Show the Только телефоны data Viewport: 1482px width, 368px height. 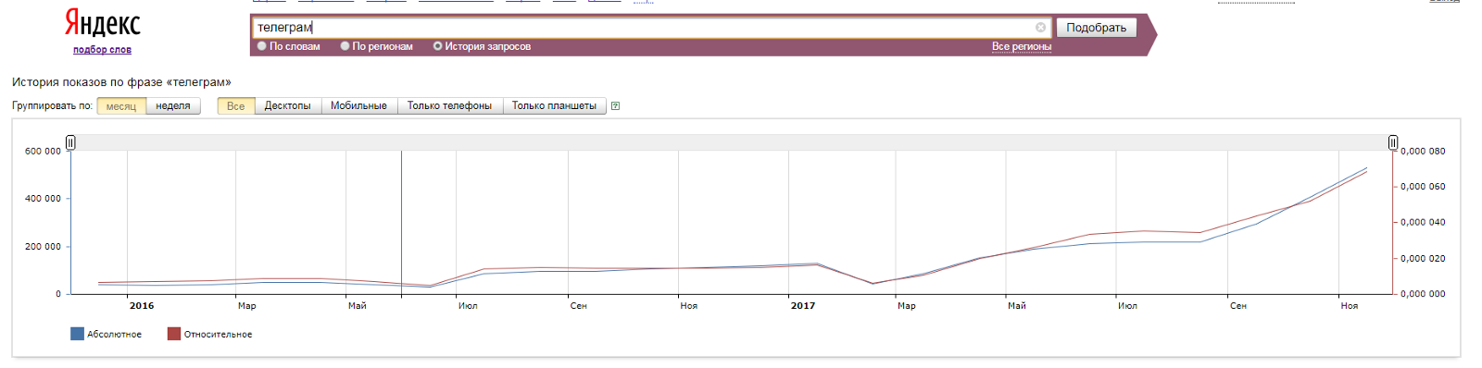click(450, 106)
